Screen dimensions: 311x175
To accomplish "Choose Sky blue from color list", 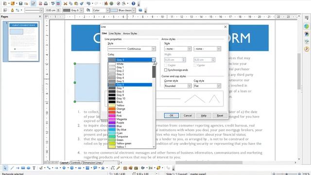I will tap(130, 130).
